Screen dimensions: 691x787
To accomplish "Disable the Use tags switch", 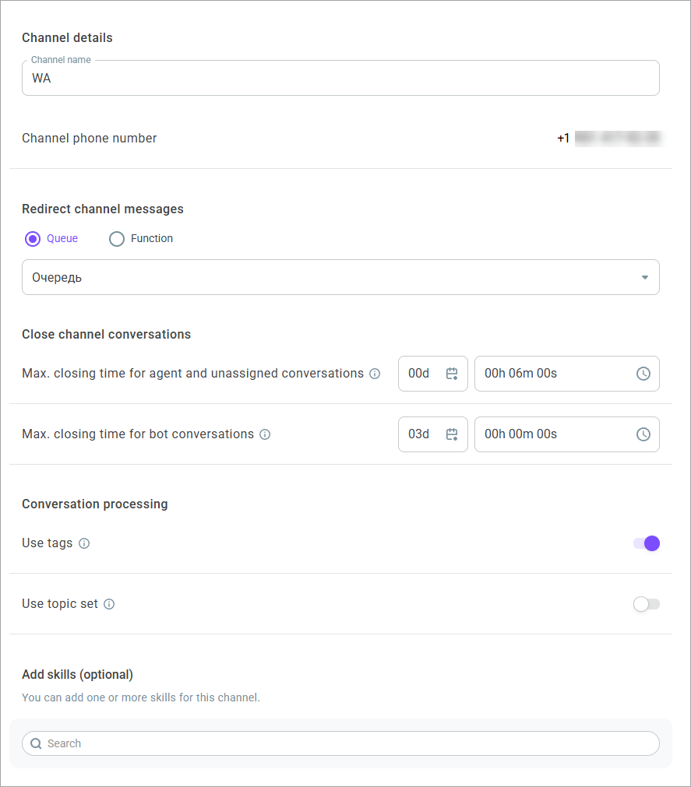I will (x=646, y=543).
